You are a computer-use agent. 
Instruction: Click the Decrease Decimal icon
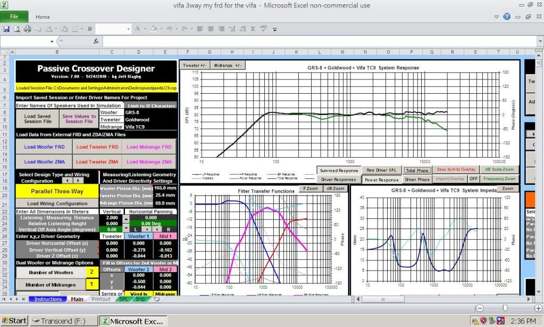[x=242, y=29]
